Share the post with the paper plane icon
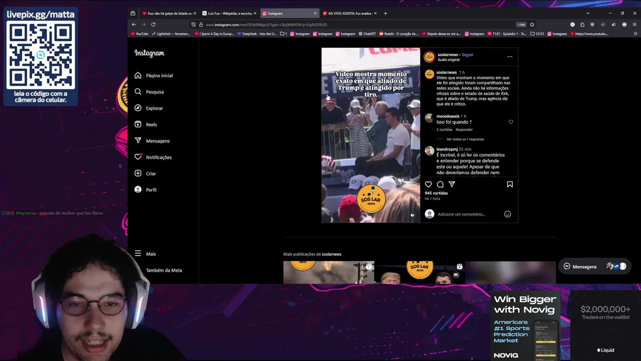The height and width of the screenshot is (361, 641). click(452, 185)
